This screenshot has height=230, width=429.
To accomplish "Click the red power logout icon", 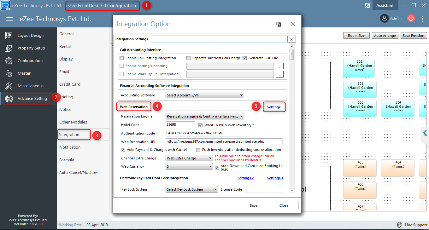I will coord(411,18).
